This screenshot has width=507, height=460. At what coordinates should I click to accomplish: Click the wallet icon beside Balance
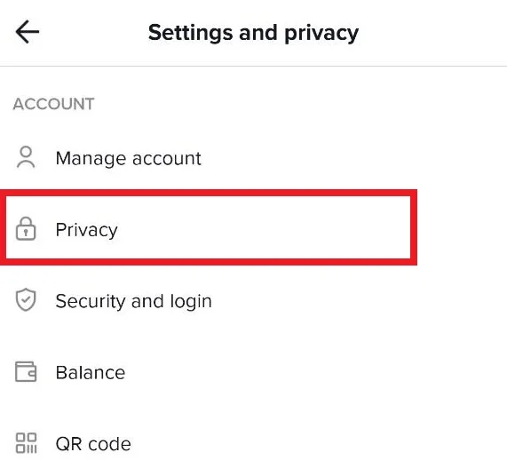point(26,372)
